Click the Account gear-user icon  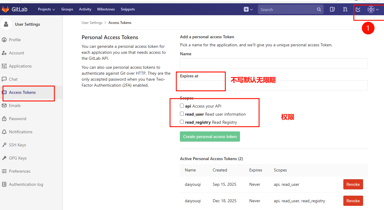coord(4,53)
